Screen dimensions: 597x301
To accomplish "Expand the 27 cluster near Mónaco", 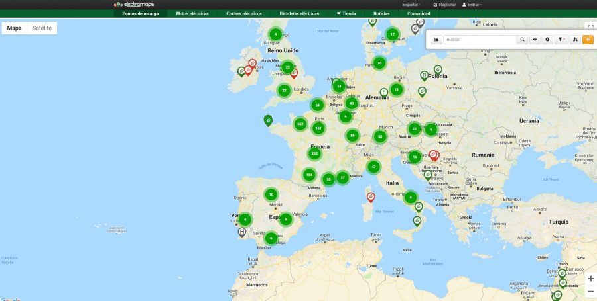I will pyautogui.click(x=343, y=178).
